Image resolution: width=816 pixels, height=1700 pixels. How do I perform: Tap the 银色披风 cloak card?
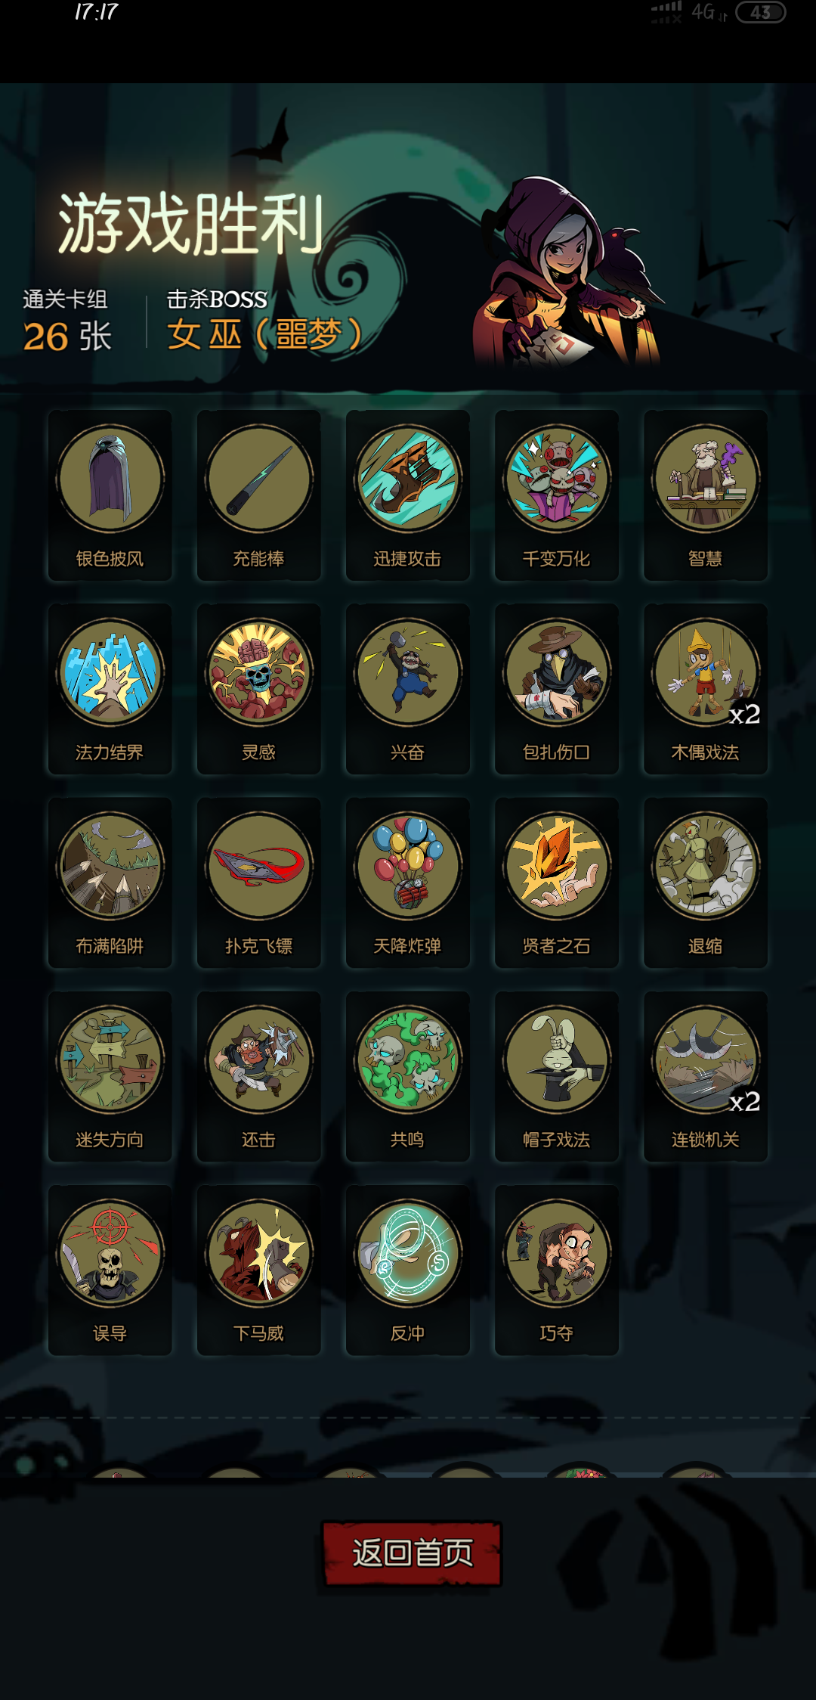[x=110, y=495]
